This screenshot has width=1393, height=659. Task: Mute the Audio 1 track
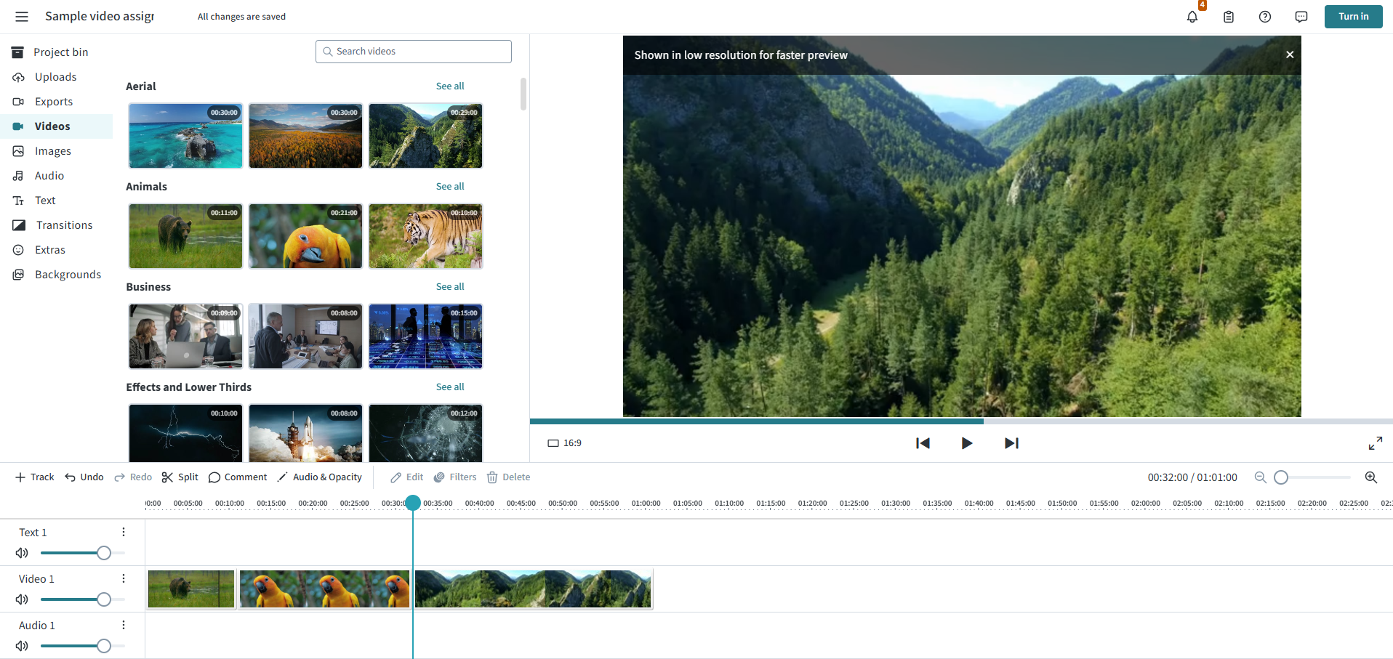click(x=22, y=646)
